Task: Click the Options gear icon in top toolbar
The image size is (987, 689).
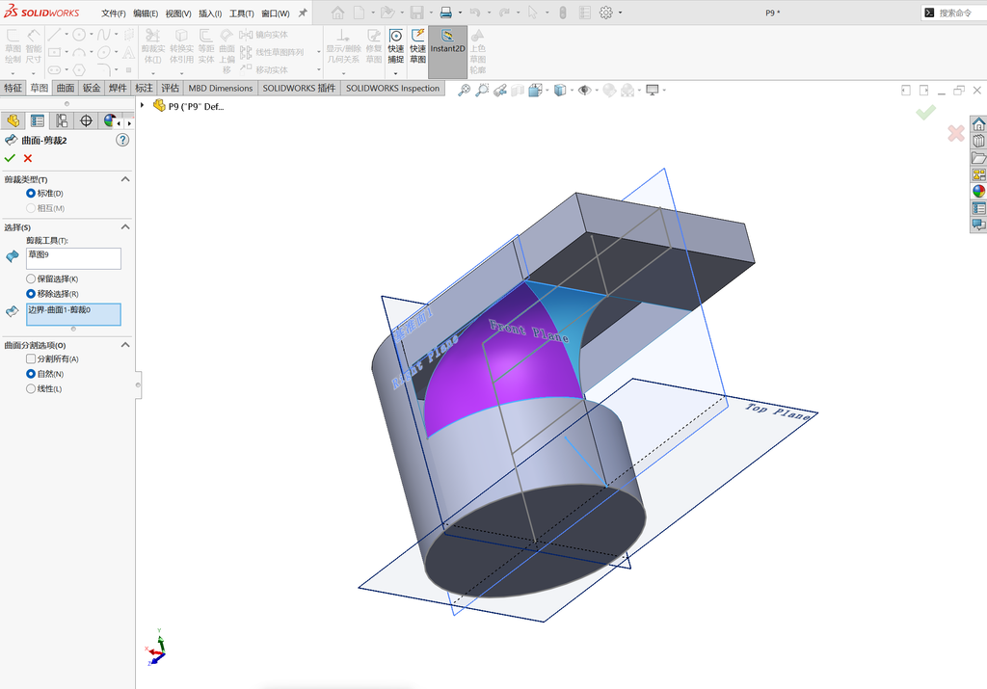Action: pos(605,13)
